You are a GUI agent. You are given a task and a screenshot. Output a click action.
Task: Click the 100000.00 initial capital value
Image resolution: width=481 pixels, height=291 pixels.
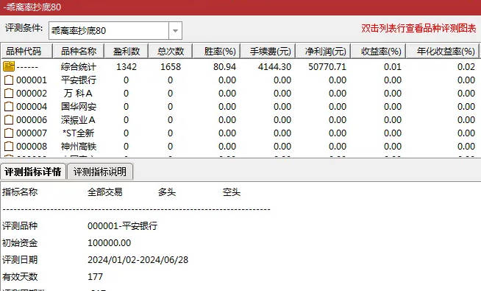[x=109, y=243]
